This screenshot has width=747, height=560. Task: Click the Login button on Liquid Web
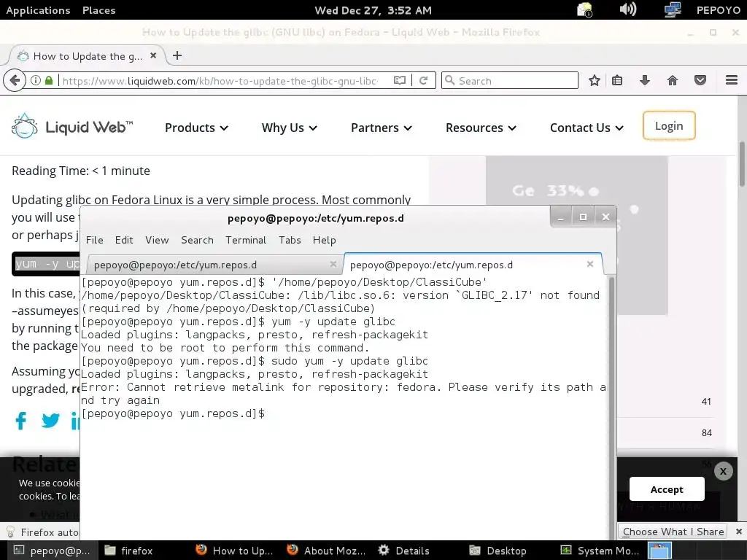coord(669,125)
